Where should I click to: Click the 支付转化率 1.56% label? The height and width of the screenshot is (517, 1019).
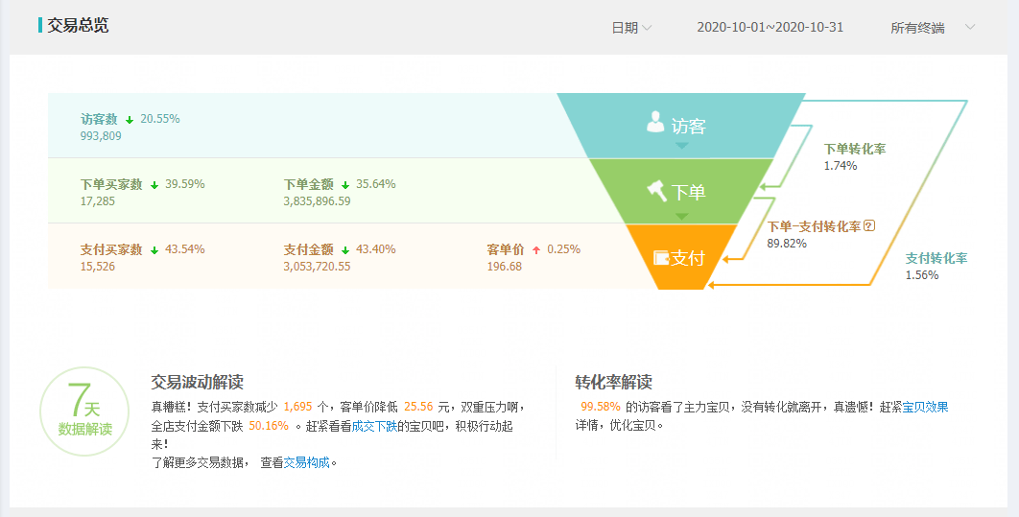tap(936, 267)
